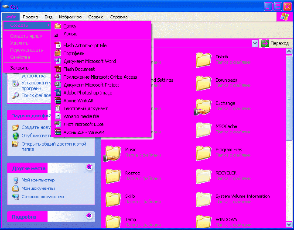Collapse the Другие места panel
The width and height of the screenshot is (294, 230).
pos(89,167)
